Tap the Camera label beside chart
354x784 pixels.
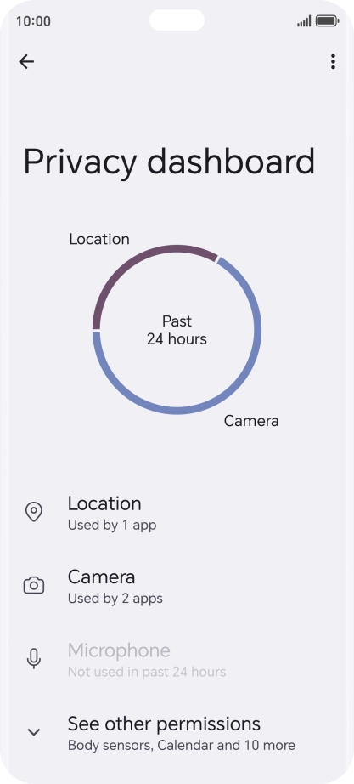(251, 421)
